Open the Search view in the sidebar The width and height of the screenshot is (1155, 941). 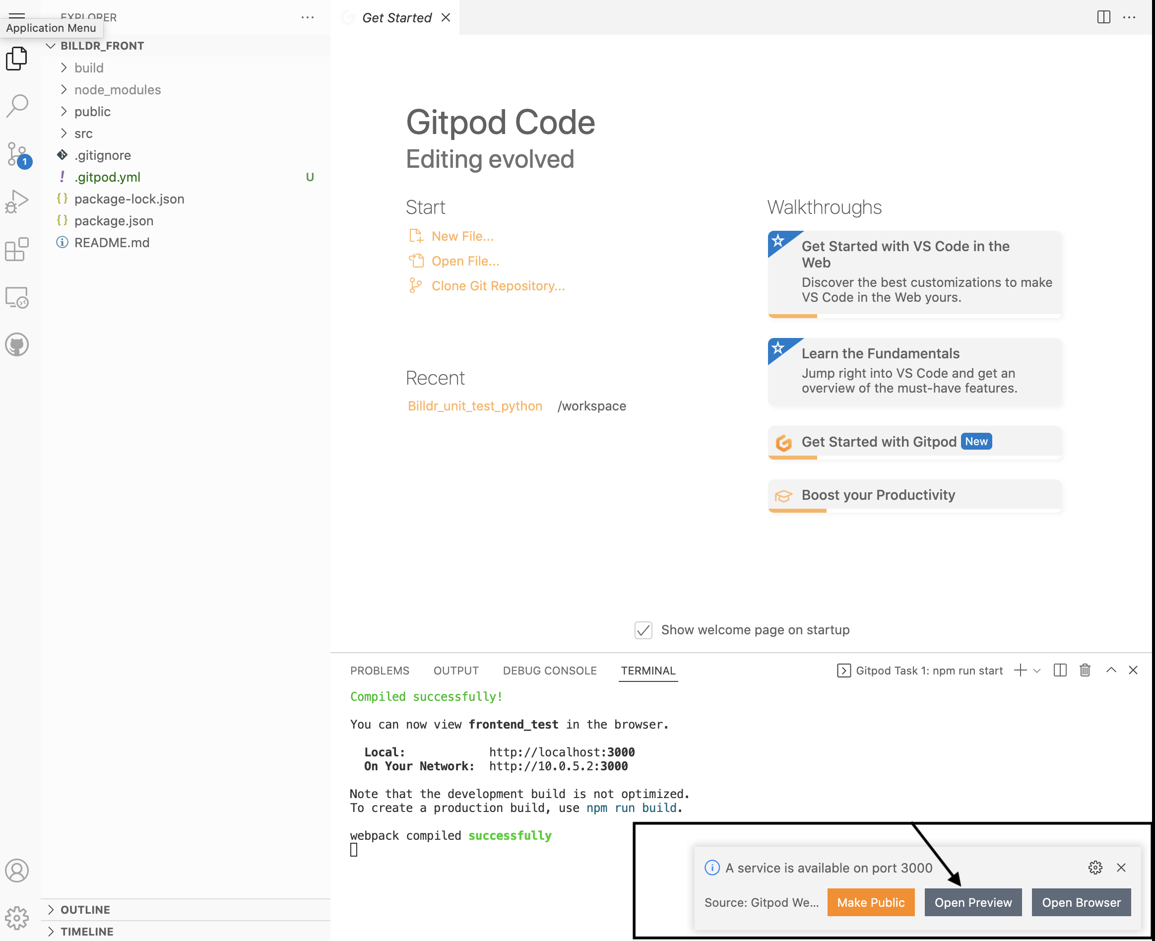pos(17,106)
